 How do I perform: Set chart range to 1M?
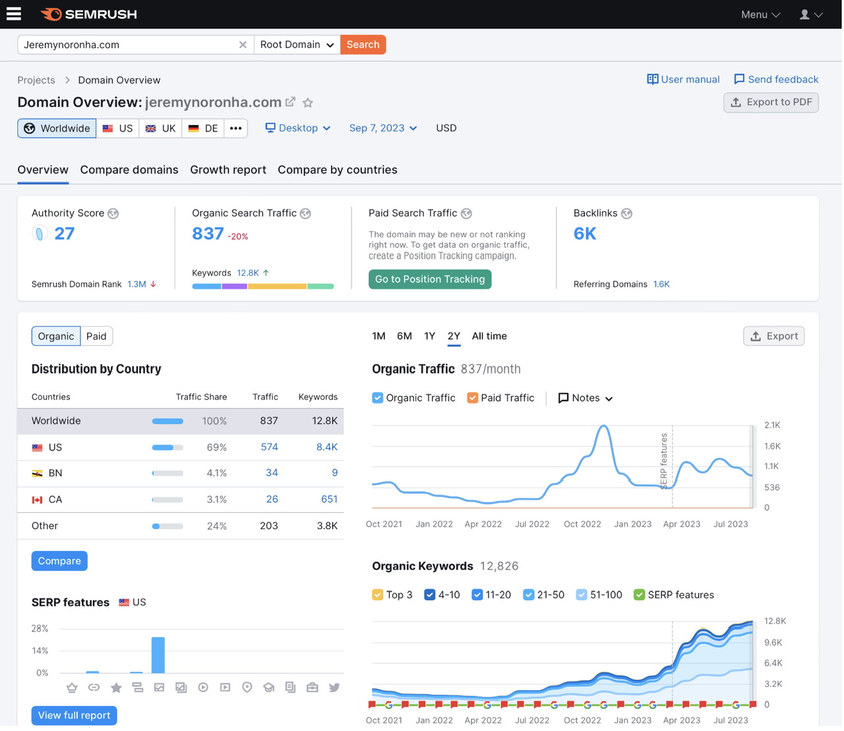[378, 336]
